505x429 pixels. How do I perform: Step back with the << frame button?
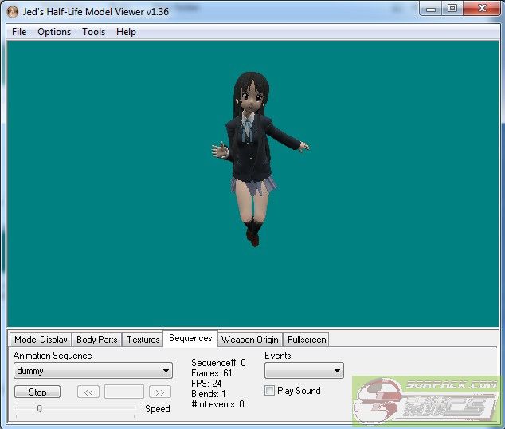coord(89,392)
